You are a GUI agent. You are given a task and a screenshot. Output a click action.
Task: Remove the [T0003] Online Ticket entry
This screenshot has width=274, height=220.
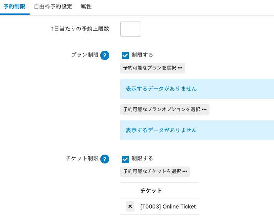click(x=130, y=207)
